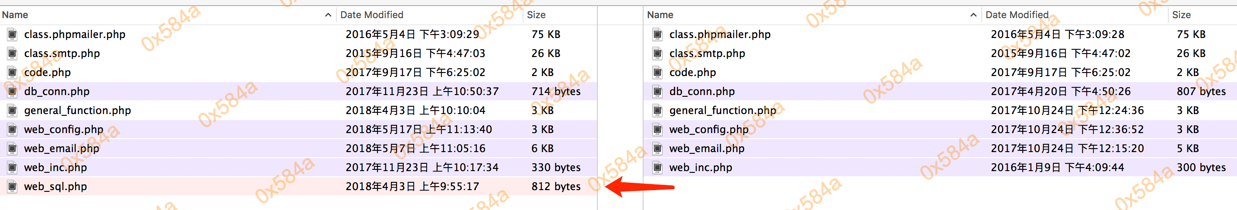The width and height of the screenshot is (1237, 210).
Task: Select class.smtp.php filename in left pane
Action: pyautogui.click(x=62, y=53)
